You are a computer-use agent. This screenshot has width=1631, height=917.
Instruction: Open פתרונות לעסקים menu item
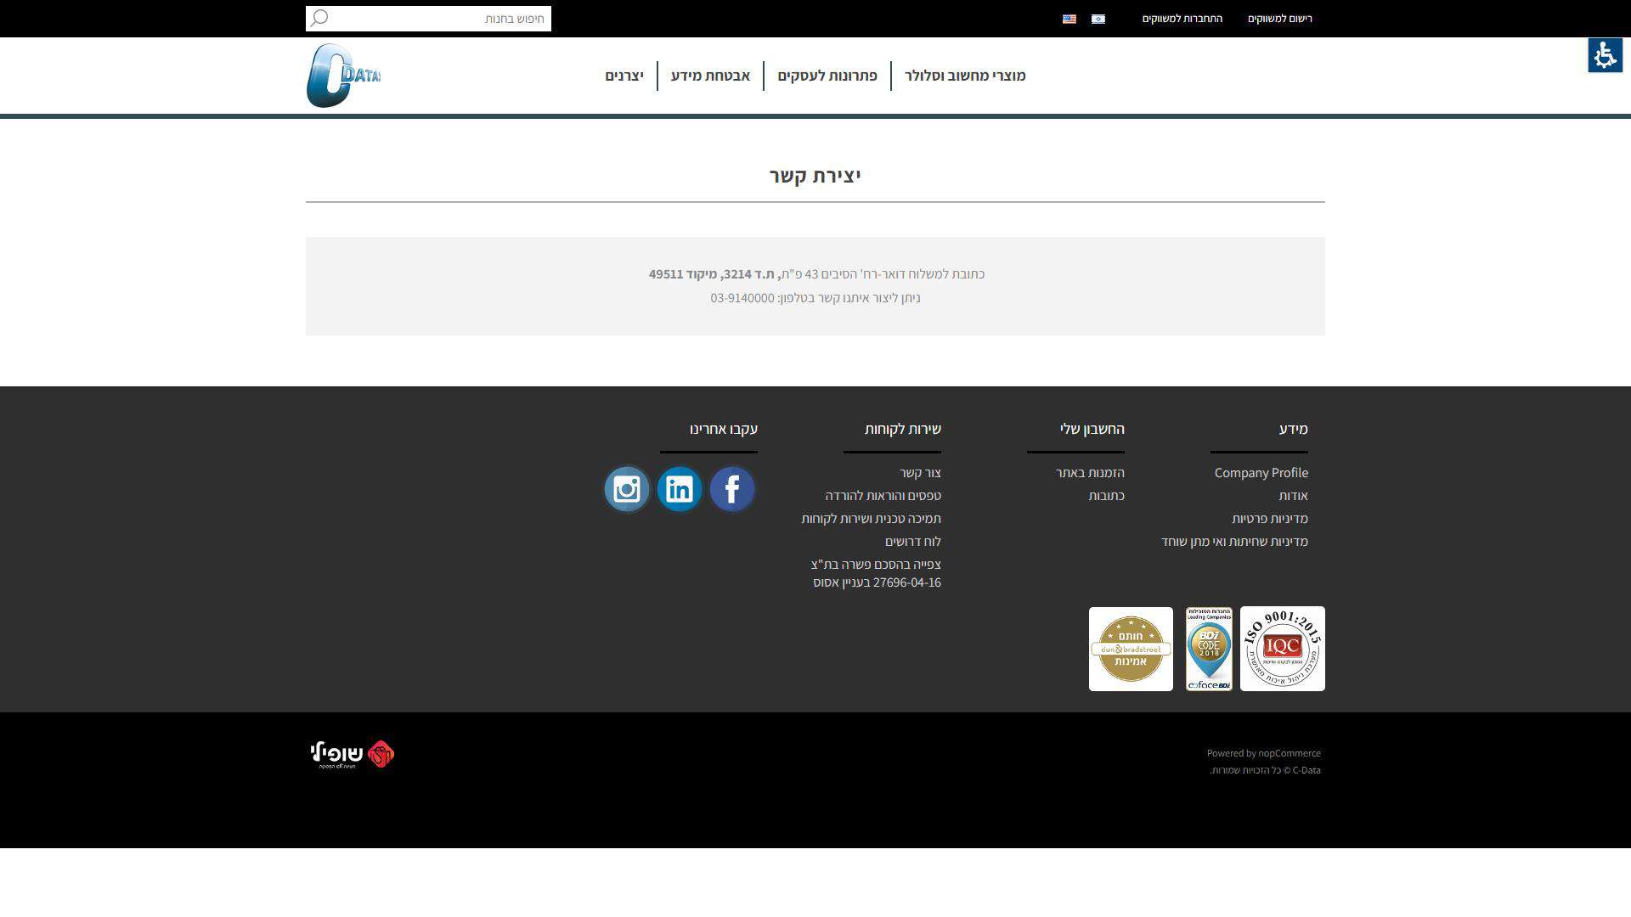[x=827, y=76]
